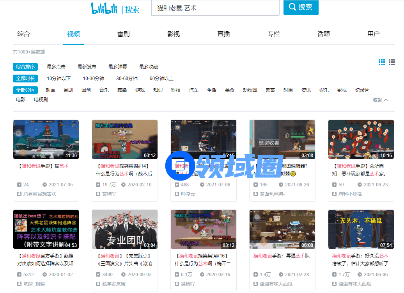Filter by 10分钟以下 duration
Image resolution: width=404 pixels, height=293 pixels.
59,79
